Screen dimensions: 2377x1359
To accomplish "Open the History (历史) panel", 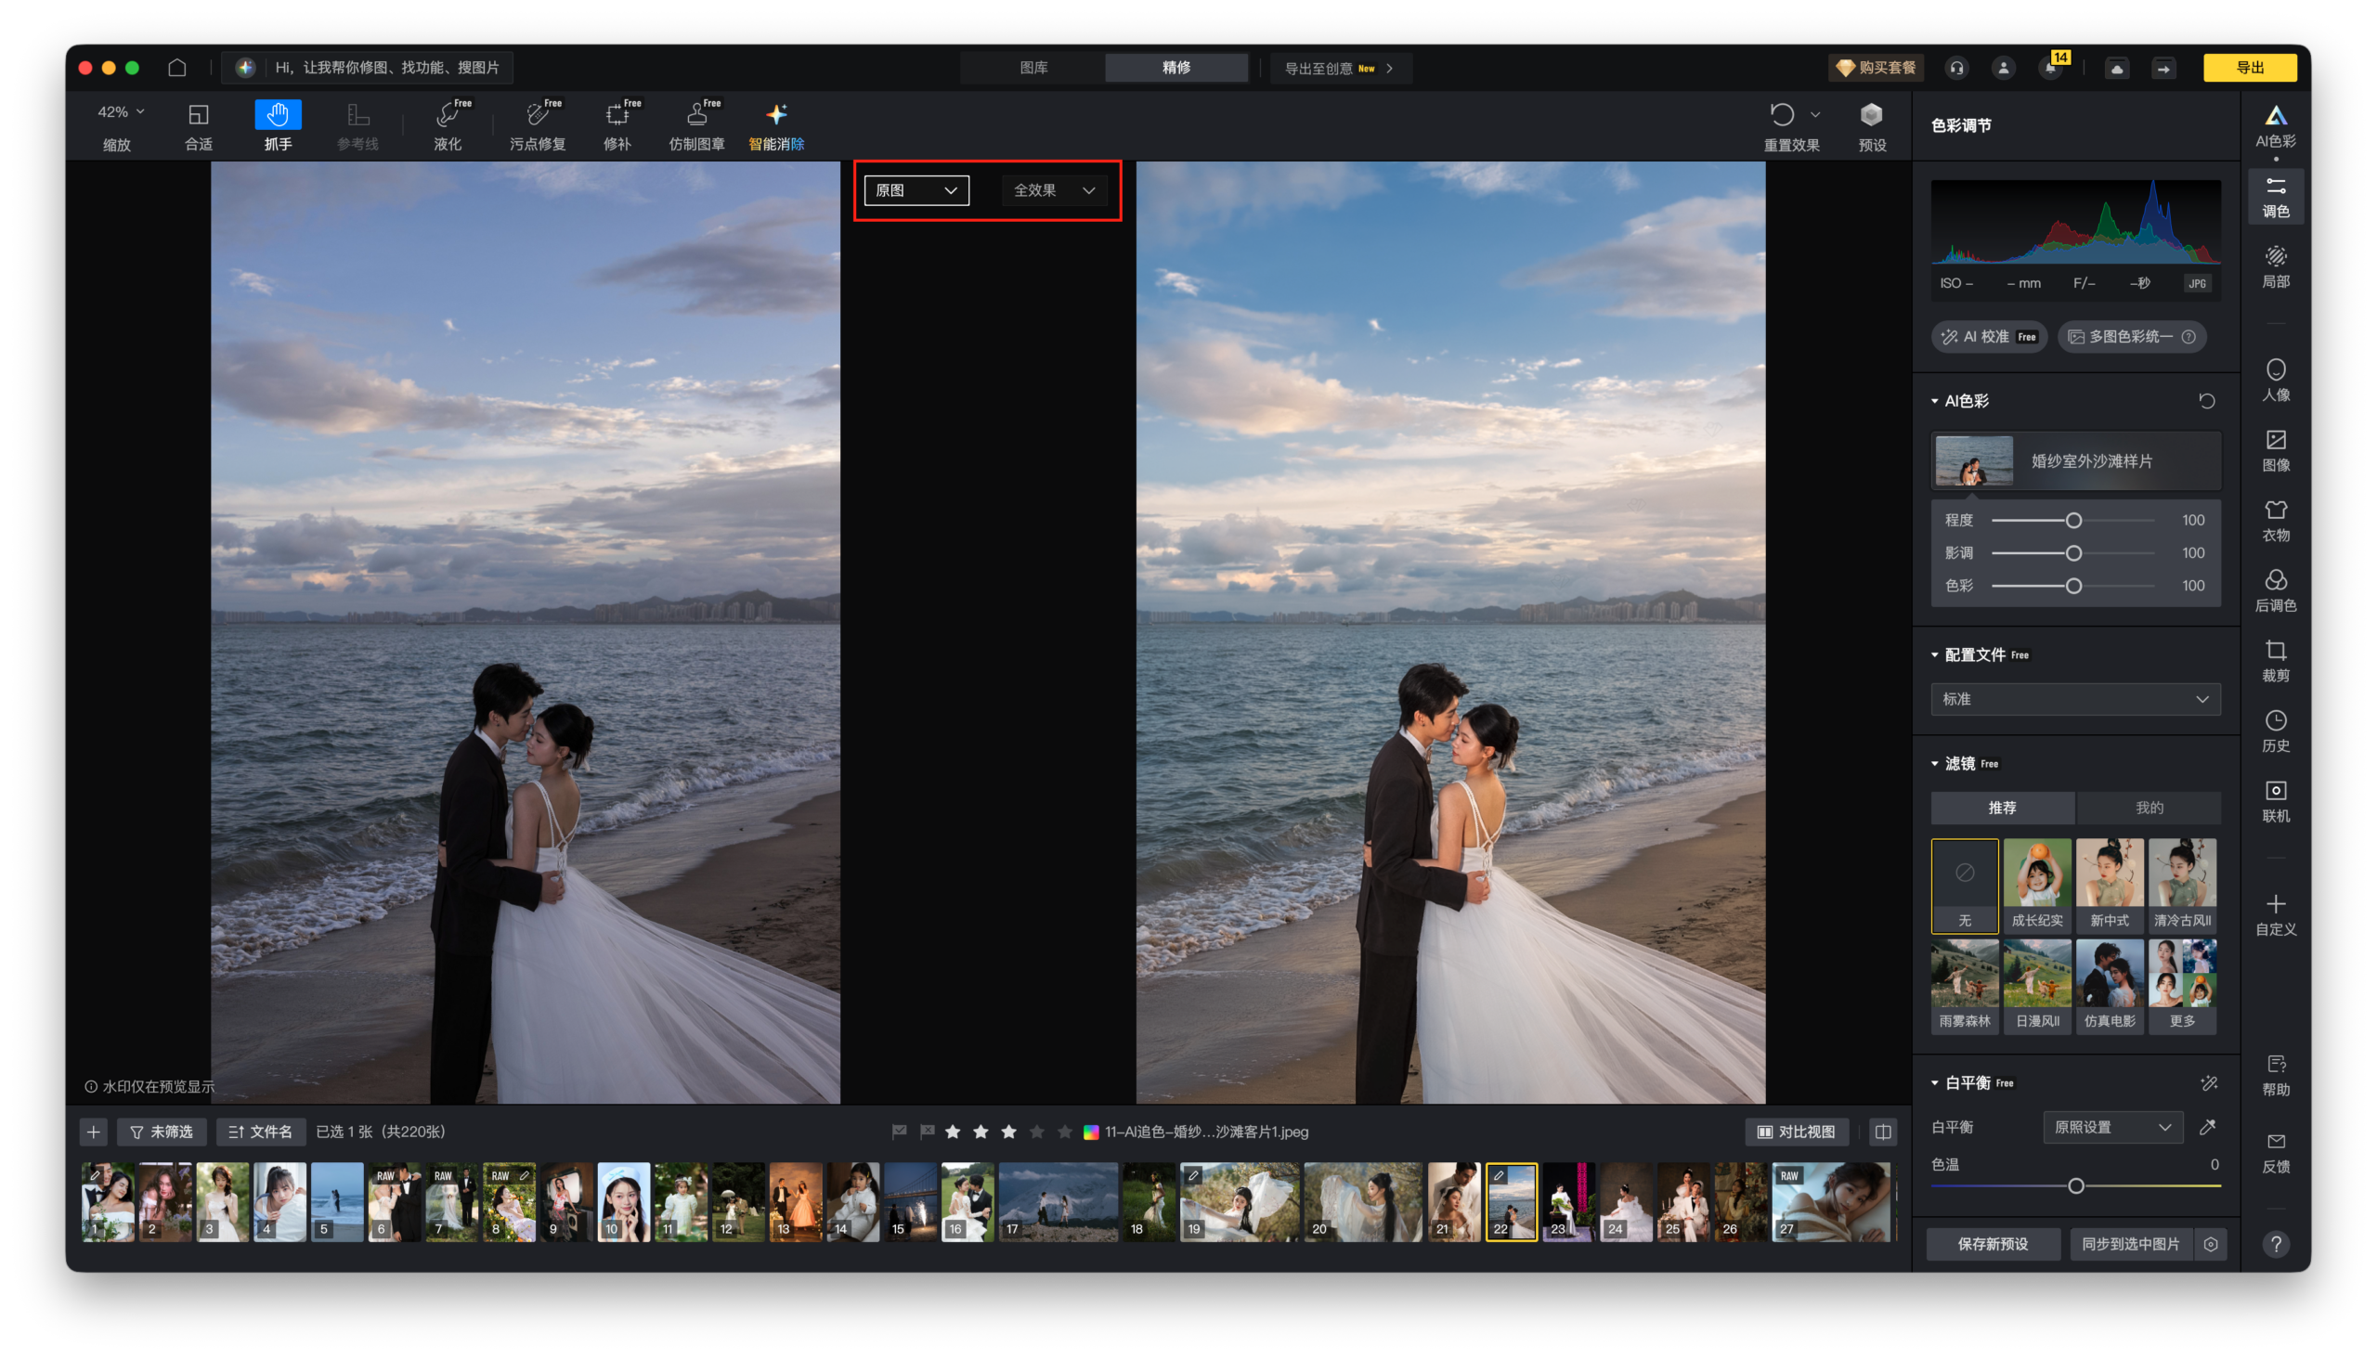I will point(2275,731).
